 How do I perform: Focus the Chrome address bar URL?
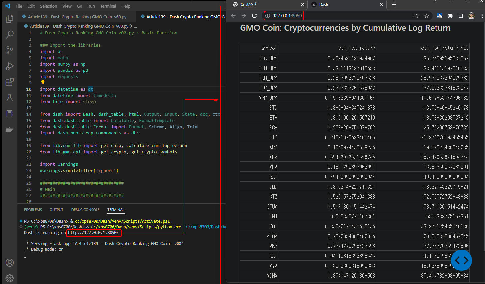(x=287, y=16)
